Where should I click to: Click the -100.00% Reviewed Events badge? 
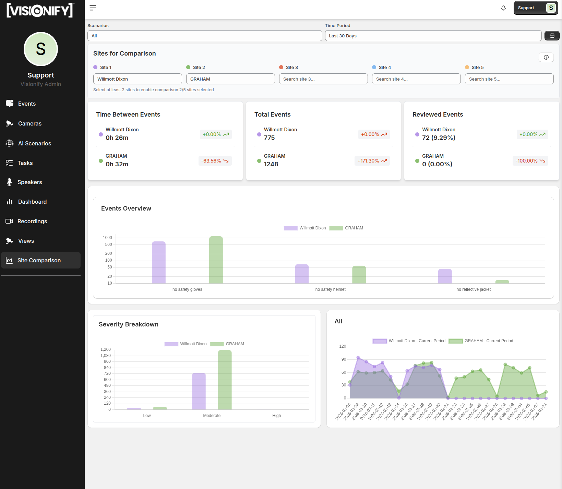point(530,161)
